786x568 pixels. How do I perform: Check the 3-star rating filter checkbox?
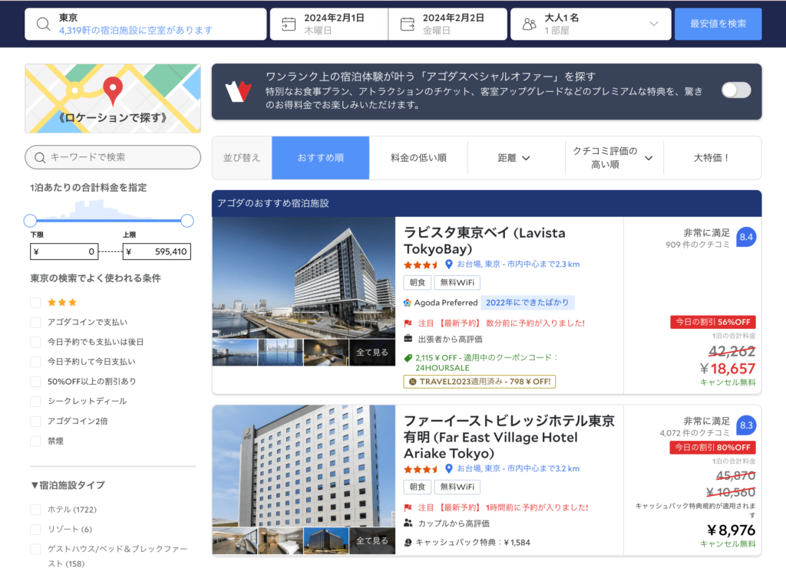(x=35, y=303)
